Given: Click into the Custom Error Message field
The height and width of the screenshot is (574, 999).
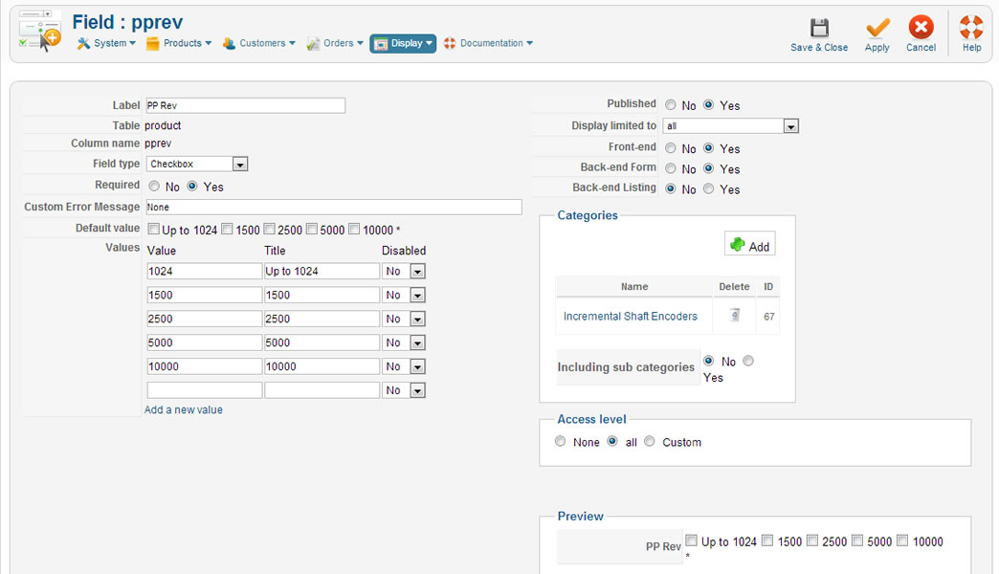Looking at the screenshot, I should tap(333, 207).
